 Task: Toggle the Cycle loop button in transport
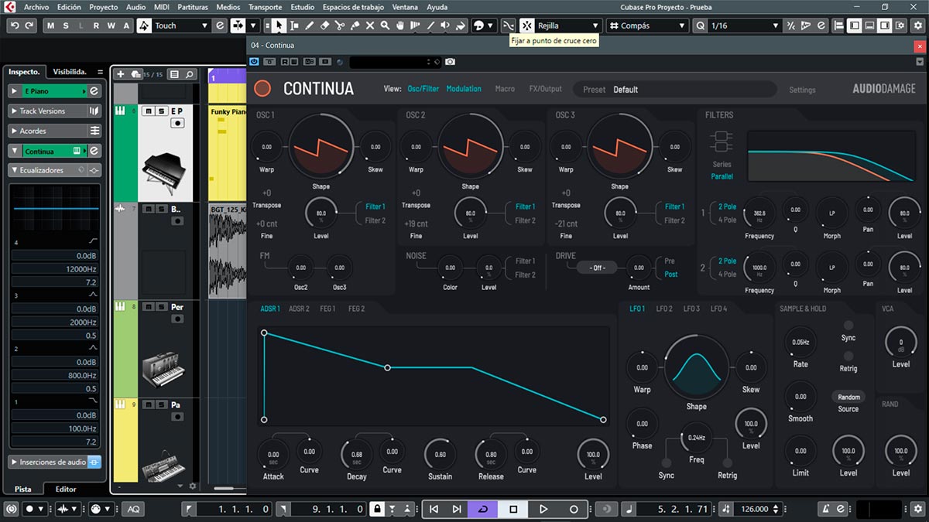(483, 509)
